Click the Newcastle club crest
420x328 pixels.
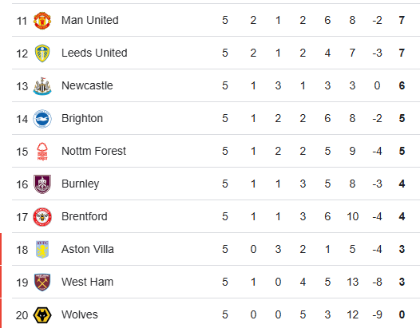click(x=42, y=86)
